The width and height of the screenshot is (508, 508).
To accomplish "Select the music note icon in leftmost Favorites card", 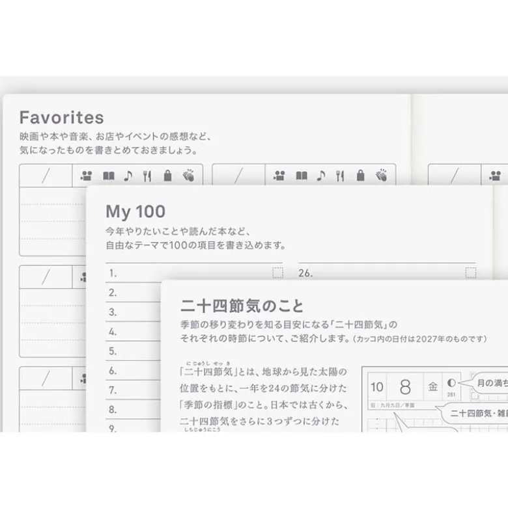I will click(x=128, y=176).
